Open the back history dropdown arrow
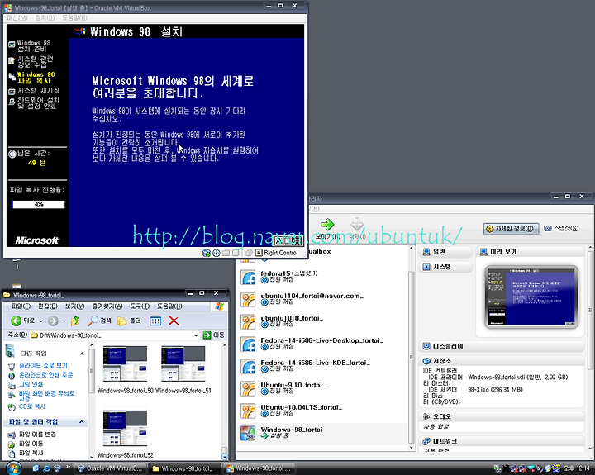Viewport: 595px width, 475px height. (x=41, y=321)
